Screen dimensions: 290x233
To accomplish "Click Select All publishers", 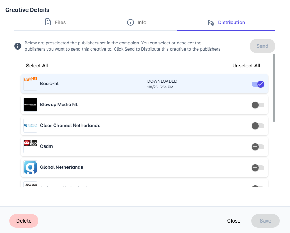I will click(37, 66).
